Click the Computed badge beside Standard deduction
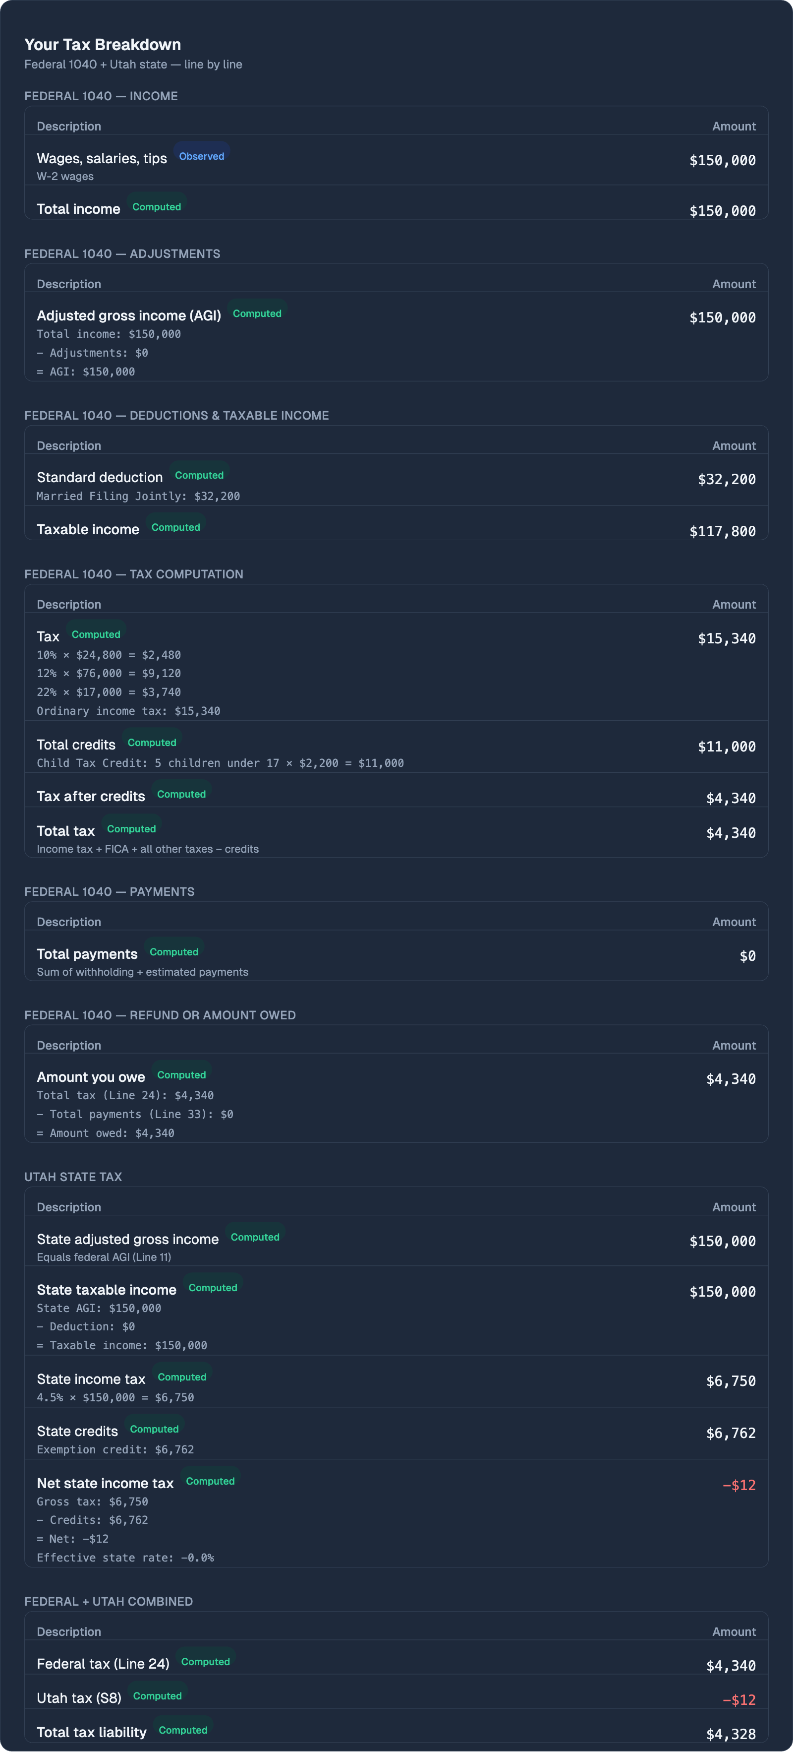794x1752 pixels. tap(199, 475)
